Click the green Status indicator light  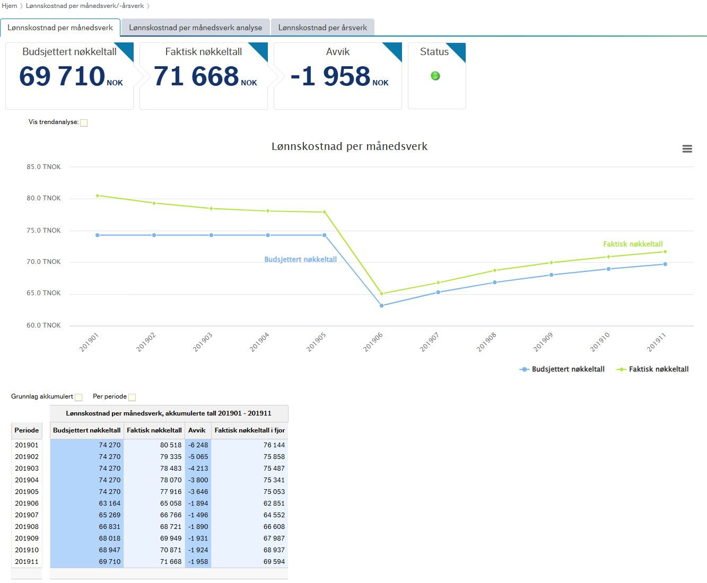(x=435, y=76)
